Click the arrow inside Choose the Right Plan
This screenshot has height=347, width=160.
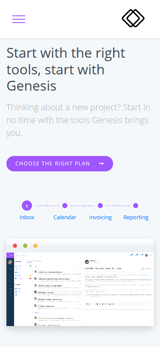click(101, 164)
